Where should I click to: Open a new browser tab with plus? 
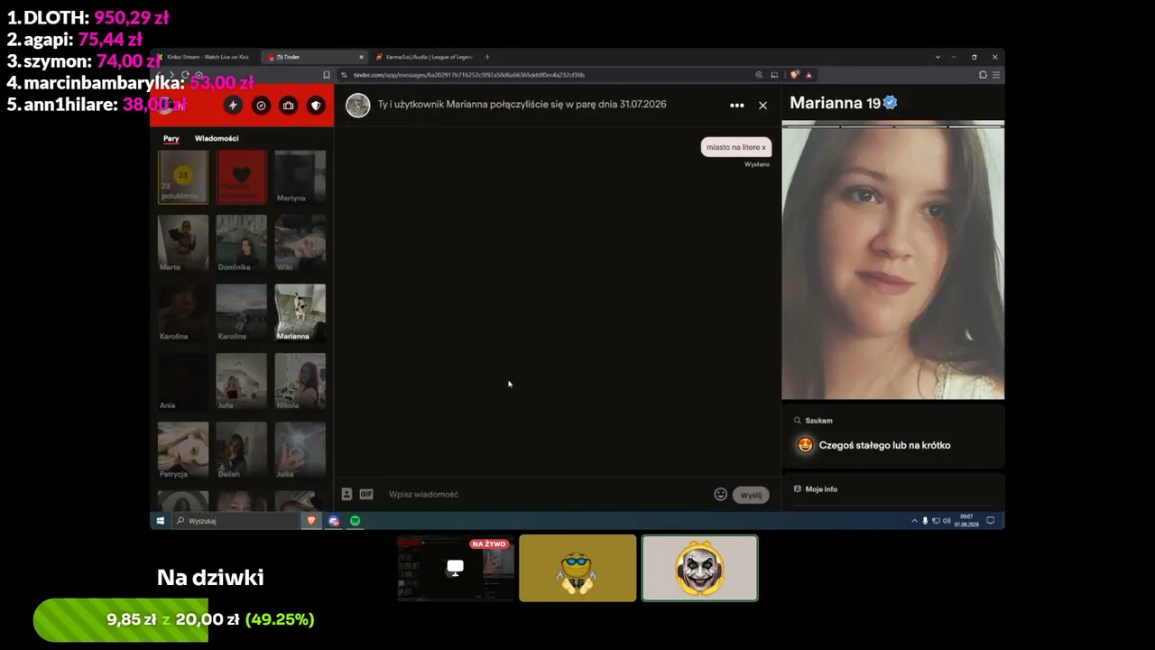point(487,57)
